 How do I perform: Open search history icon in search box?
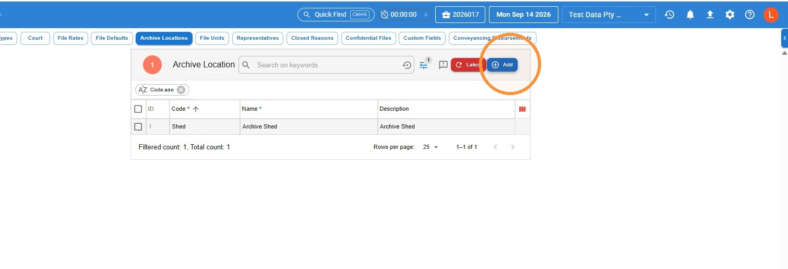click(x=407, y=65)
